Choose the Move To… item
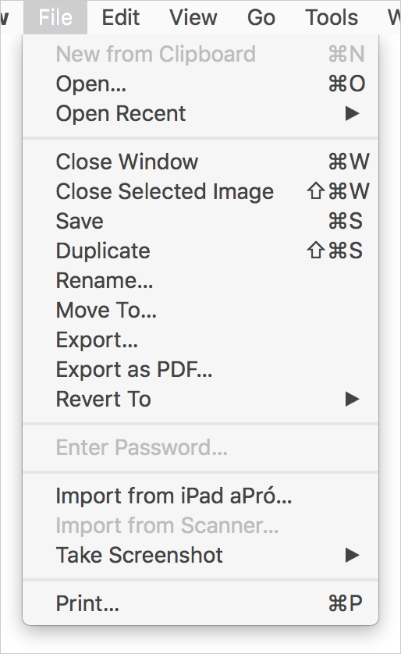401x654 pixels. 200,310
